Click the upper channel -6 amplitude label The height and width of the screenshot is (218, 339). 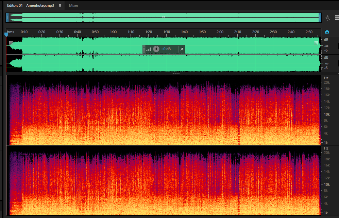pyautogui.click(x=326, y=50)
